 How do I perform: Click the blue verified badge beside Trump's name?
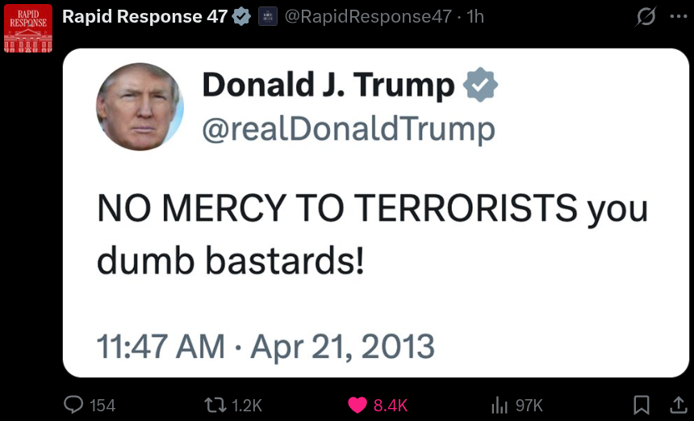[x=480, y=85]
